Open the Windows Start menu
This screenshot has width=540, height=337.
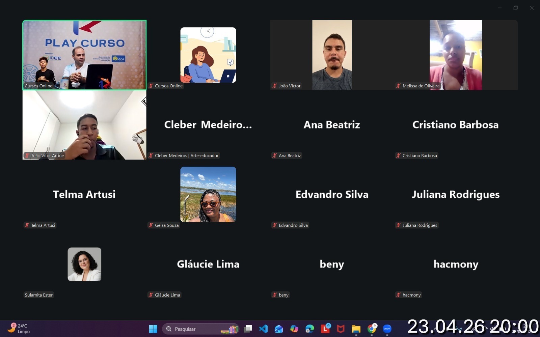(x=153, y=329)
